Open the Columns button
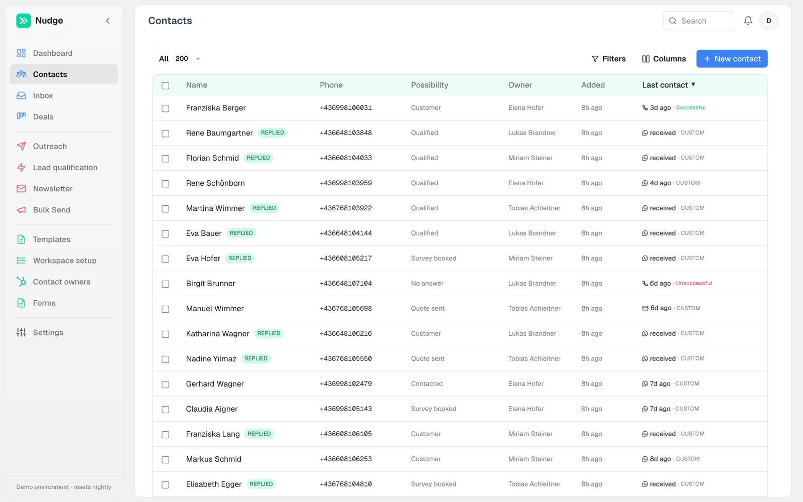 663,59
